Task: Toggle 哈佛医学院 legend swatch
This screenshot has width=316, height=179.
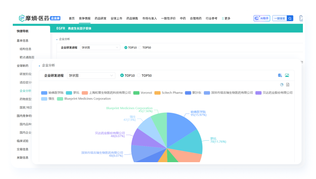Action: click(44, 93)
